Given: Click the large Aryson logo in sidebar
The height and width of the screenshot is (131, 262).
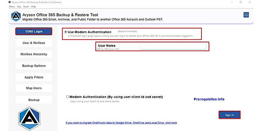Looking at the screenshot, I should 30,119.
